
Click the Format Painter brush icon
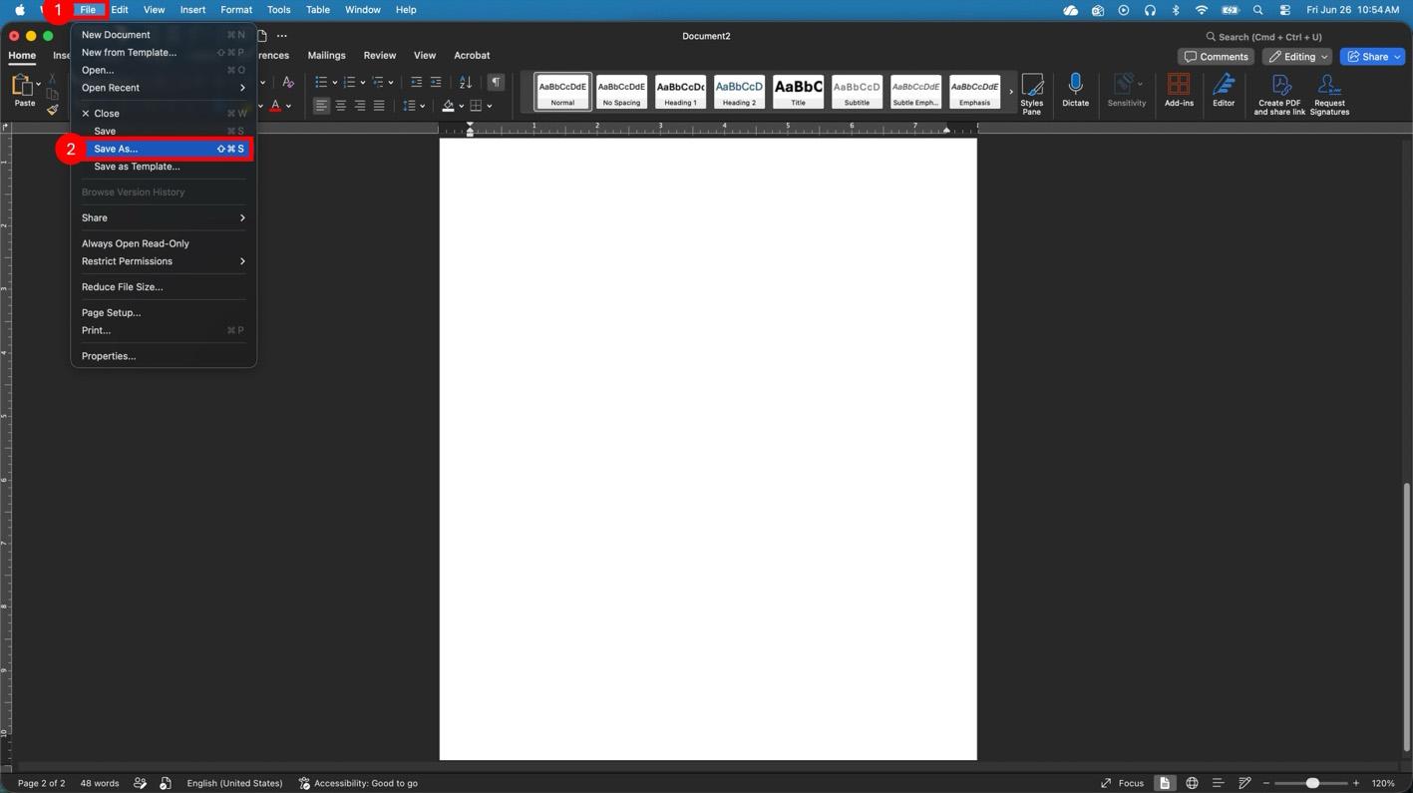point(53,110)
